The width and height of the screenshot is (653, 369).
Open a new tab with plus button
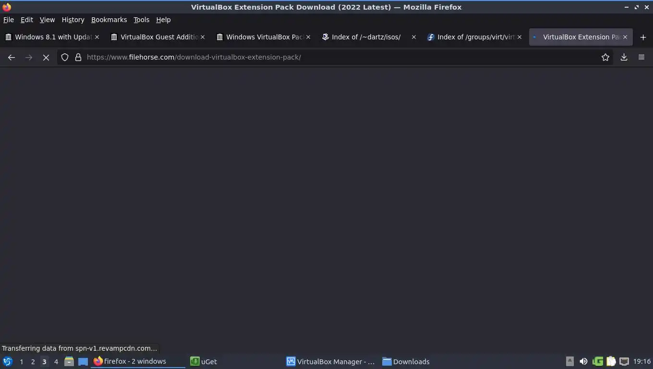[643, 37]
